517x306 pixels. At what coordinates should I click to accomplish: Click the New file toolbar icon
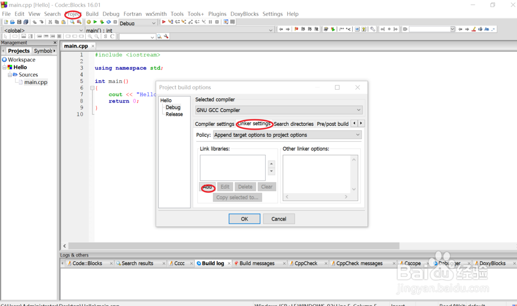pos(6,22)
